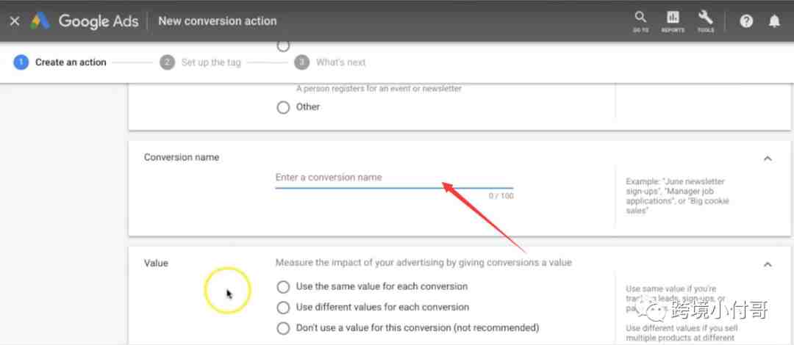Click the Value section heading
This screenshot has height=345, width=794.
156,263
